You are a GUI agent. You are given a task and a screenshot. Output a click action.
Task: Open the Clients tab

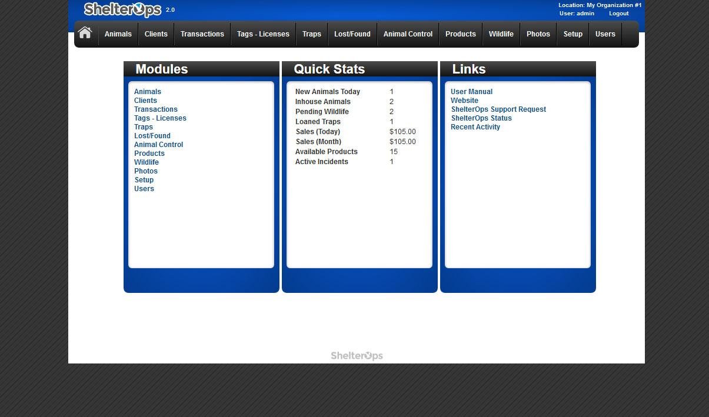pos(155,34)
